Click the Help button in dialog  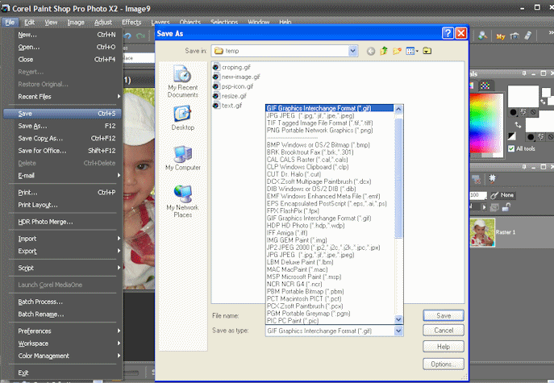tap(444, 347)
